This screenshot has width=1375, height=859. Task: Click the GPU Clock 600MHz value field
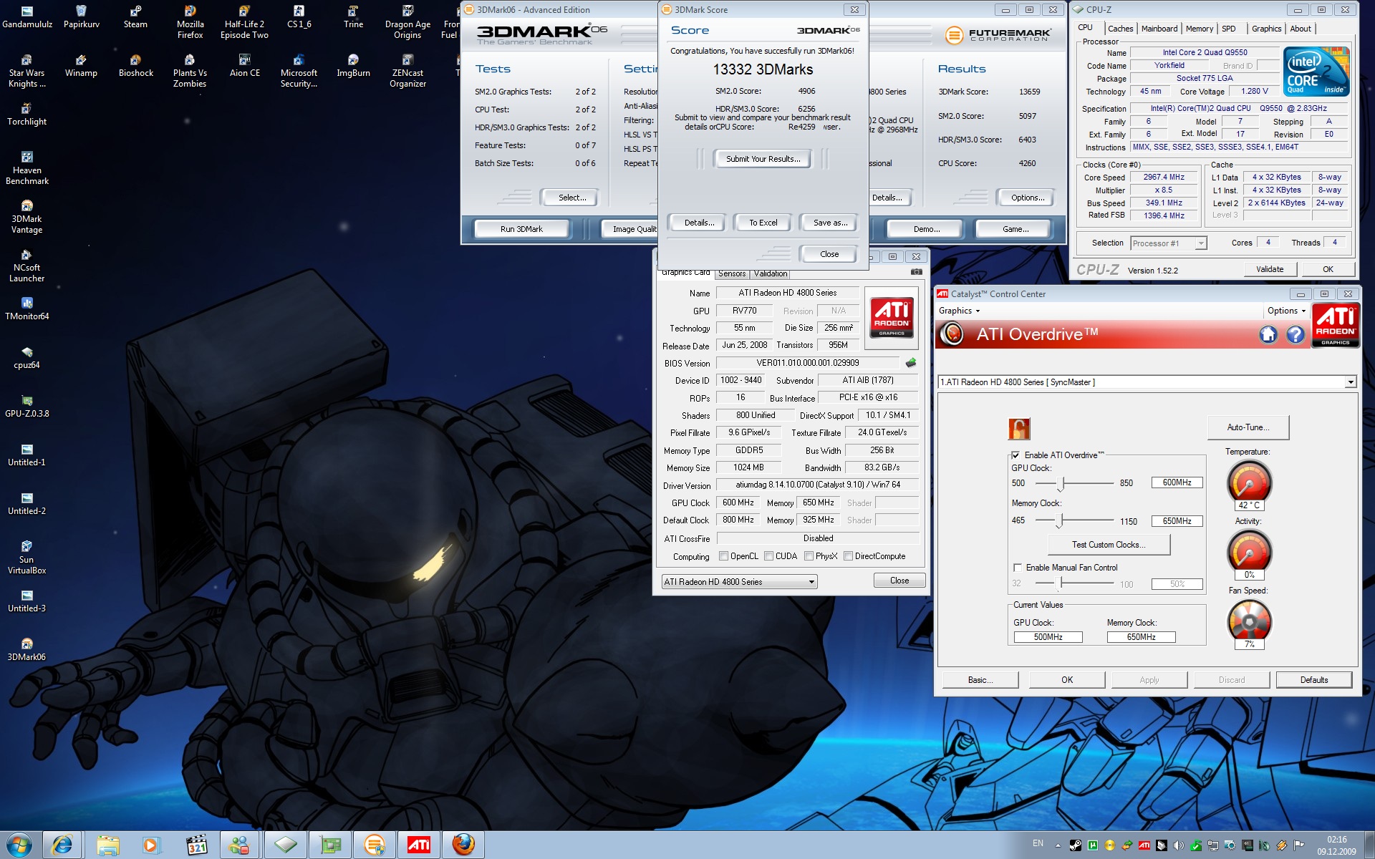coord(1177,483)
